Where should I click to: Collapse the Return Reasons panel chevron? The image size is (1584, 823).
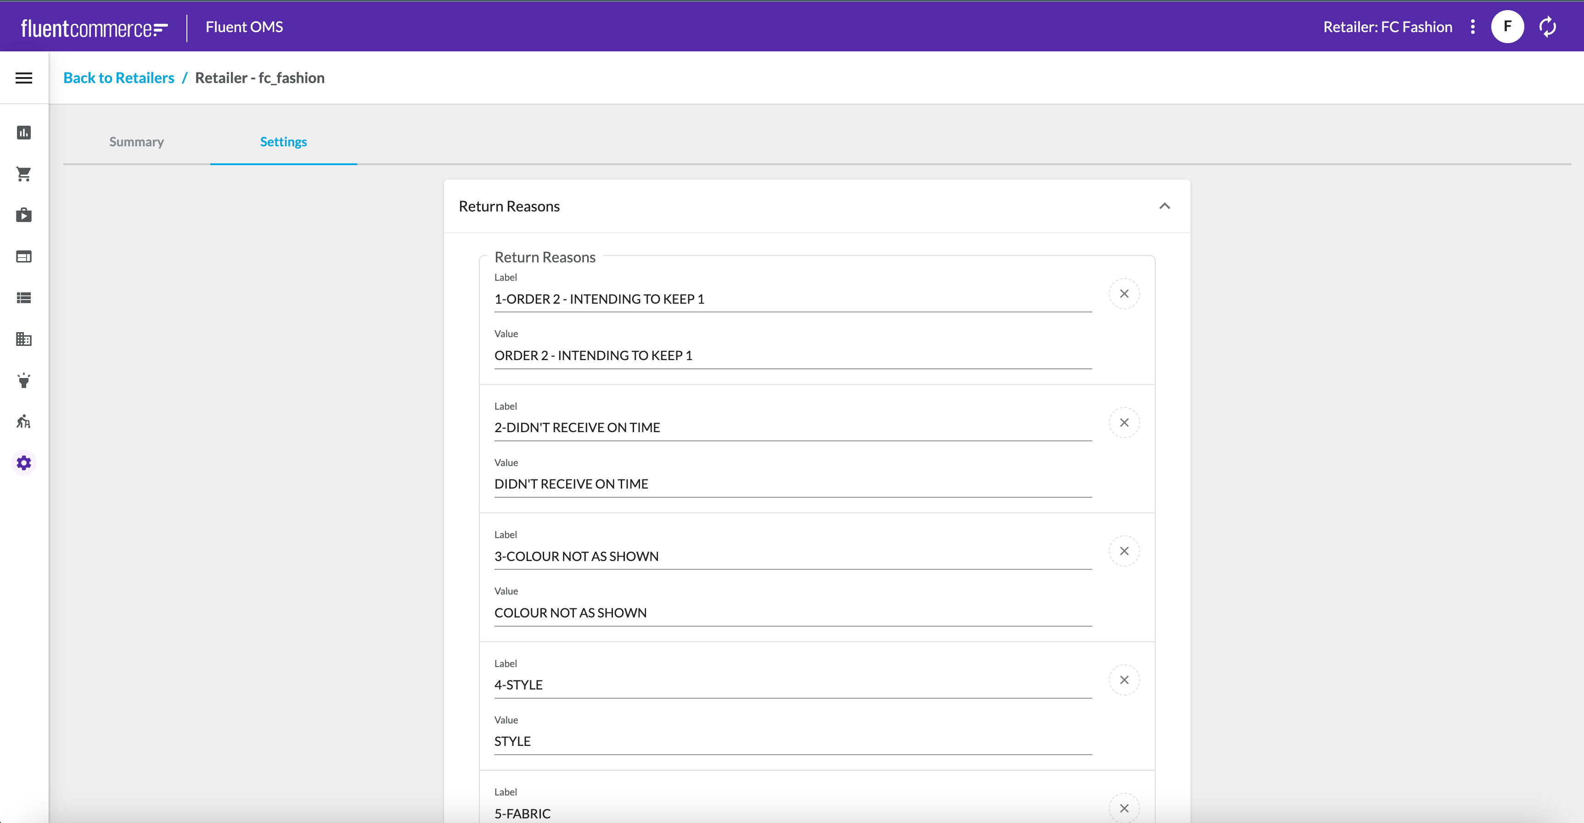click(x=1165, y=206)
